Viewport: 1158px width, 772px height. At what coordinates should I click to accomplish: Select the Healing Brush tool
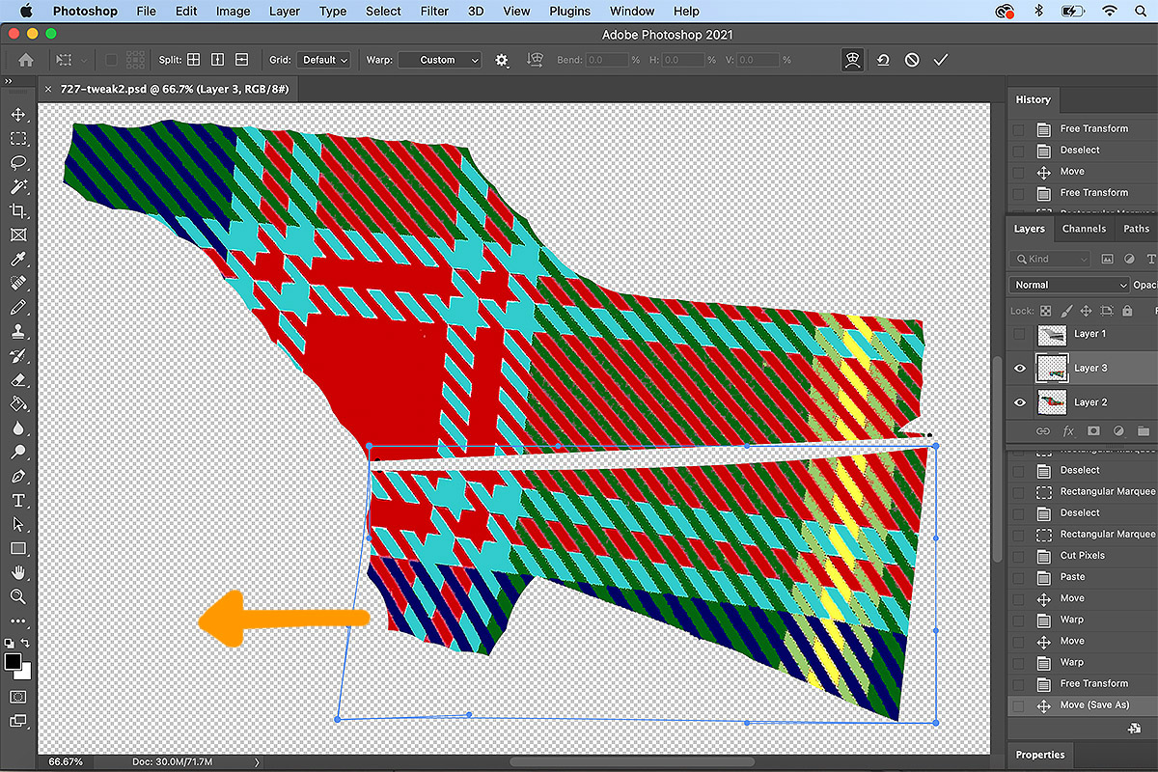click(18, 284)
